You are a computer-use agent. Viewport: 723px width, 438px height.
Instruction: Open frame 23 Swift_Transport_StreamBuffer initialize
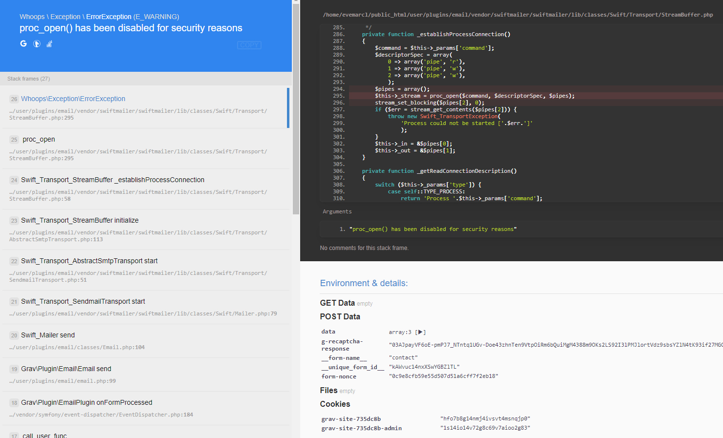click(146, 229)
